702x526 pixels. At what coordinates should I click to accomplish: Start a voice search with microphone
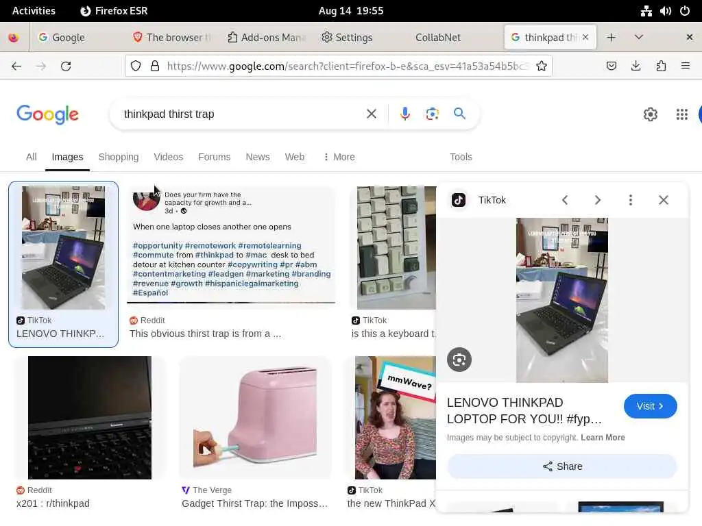pyautogui.click(x=404, y=114)
